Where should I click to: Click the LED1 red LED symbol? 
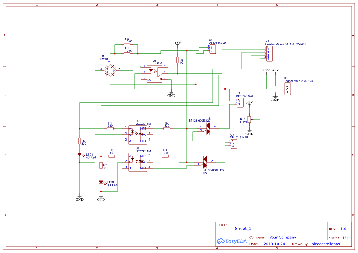click(80, 155)
